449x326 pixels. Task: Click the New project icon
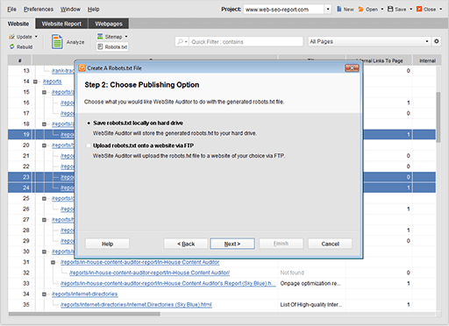click(x=339, y=9)
